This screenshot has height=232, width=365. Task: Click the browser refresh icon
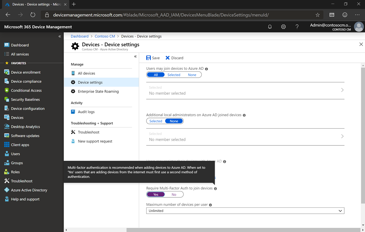[x=33, y=15]
